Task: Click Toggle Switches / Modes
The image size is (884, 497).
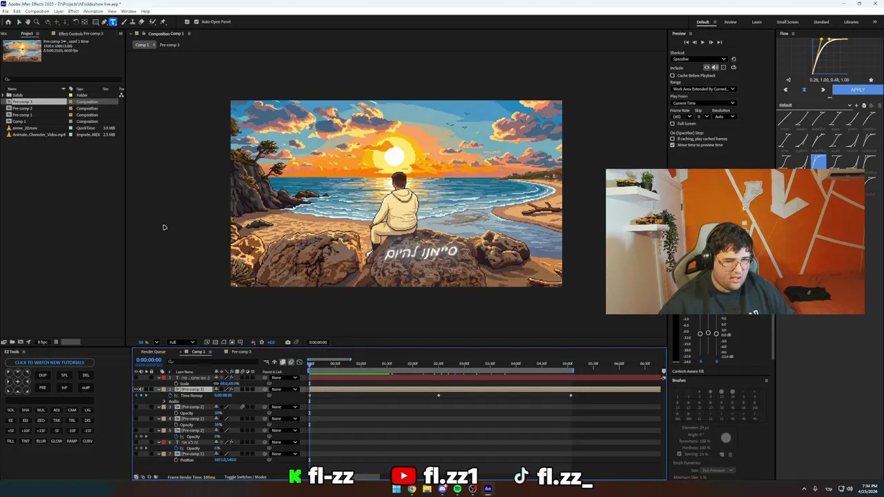Action: tap(245, 477)
